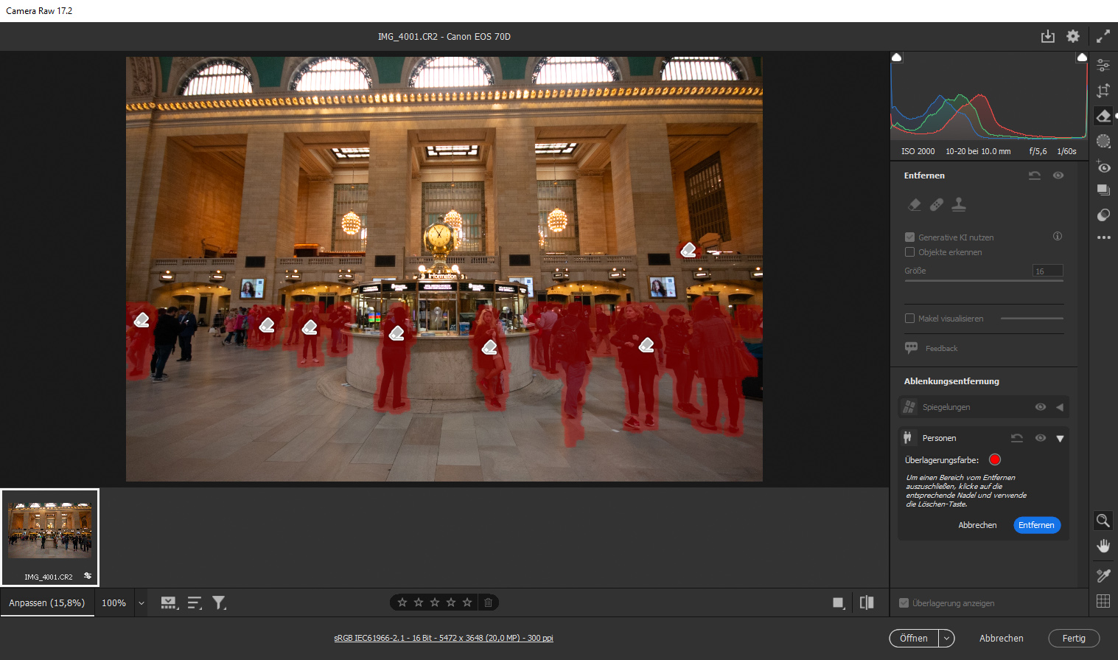Expand the Spiegelungen section arrow
The width and height of the screenshot is (1118, 660).
coord(1060,407)
